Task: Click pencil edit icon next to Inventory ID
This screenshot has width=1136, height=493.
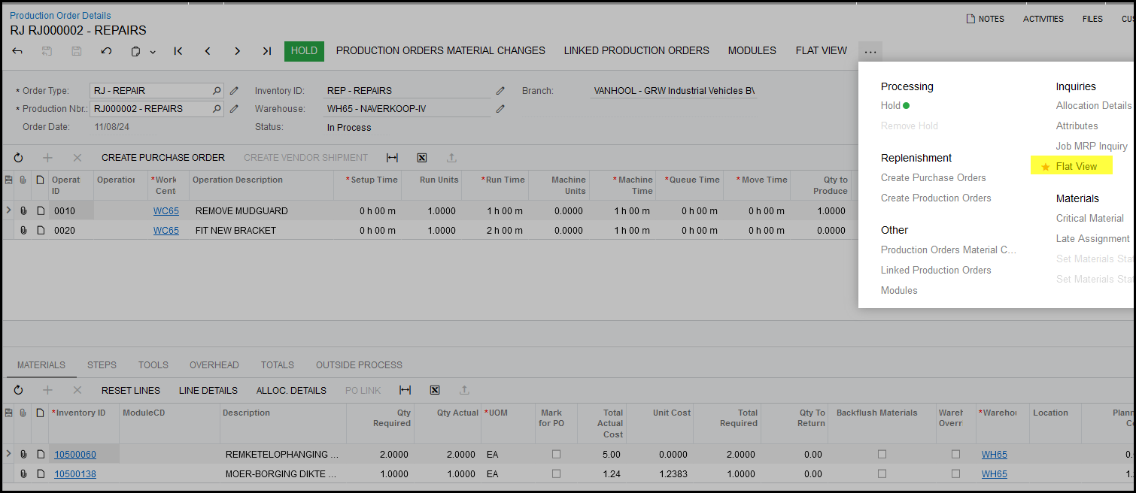Action: point(500,91)
